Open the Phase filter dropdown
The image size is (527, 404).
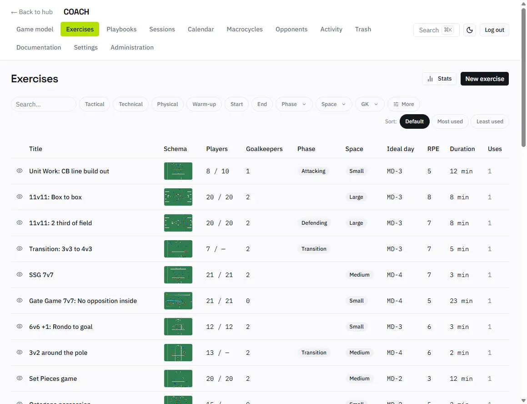pyautogui.click(x=294, y=104)
